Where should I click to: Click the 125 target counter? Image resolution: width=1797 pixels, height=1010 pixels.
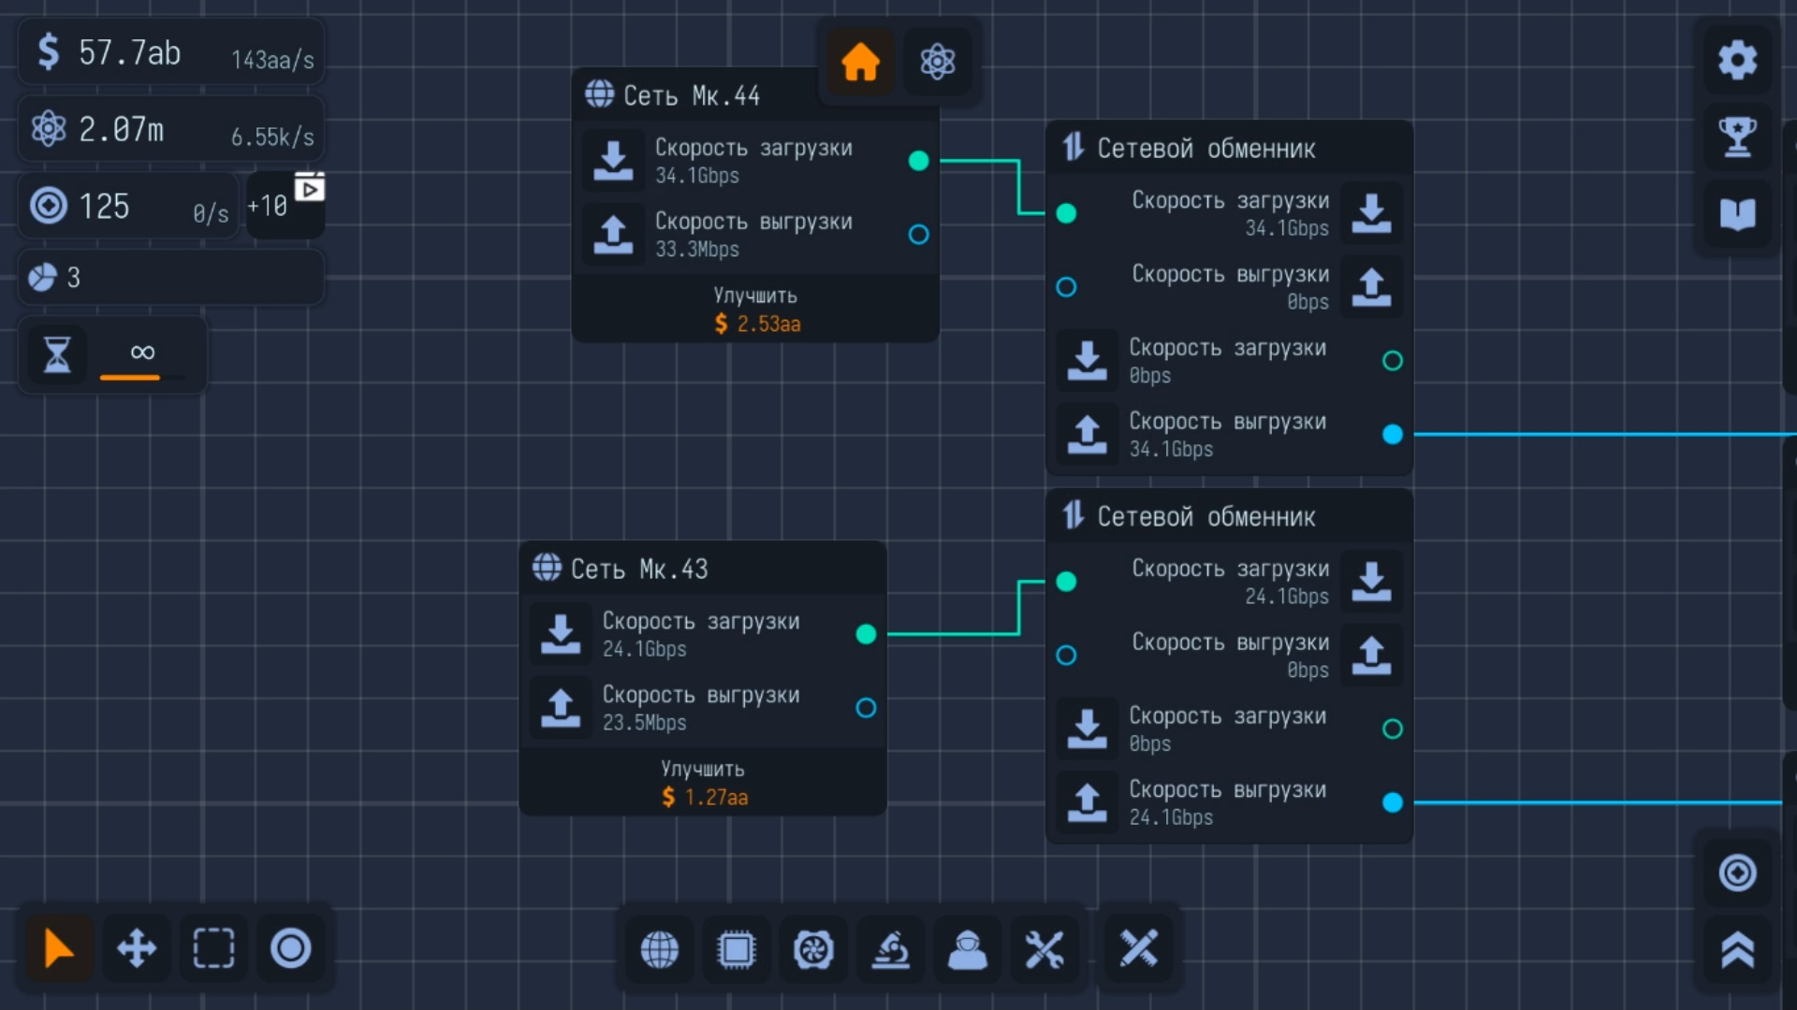click(x=128, y=206)
